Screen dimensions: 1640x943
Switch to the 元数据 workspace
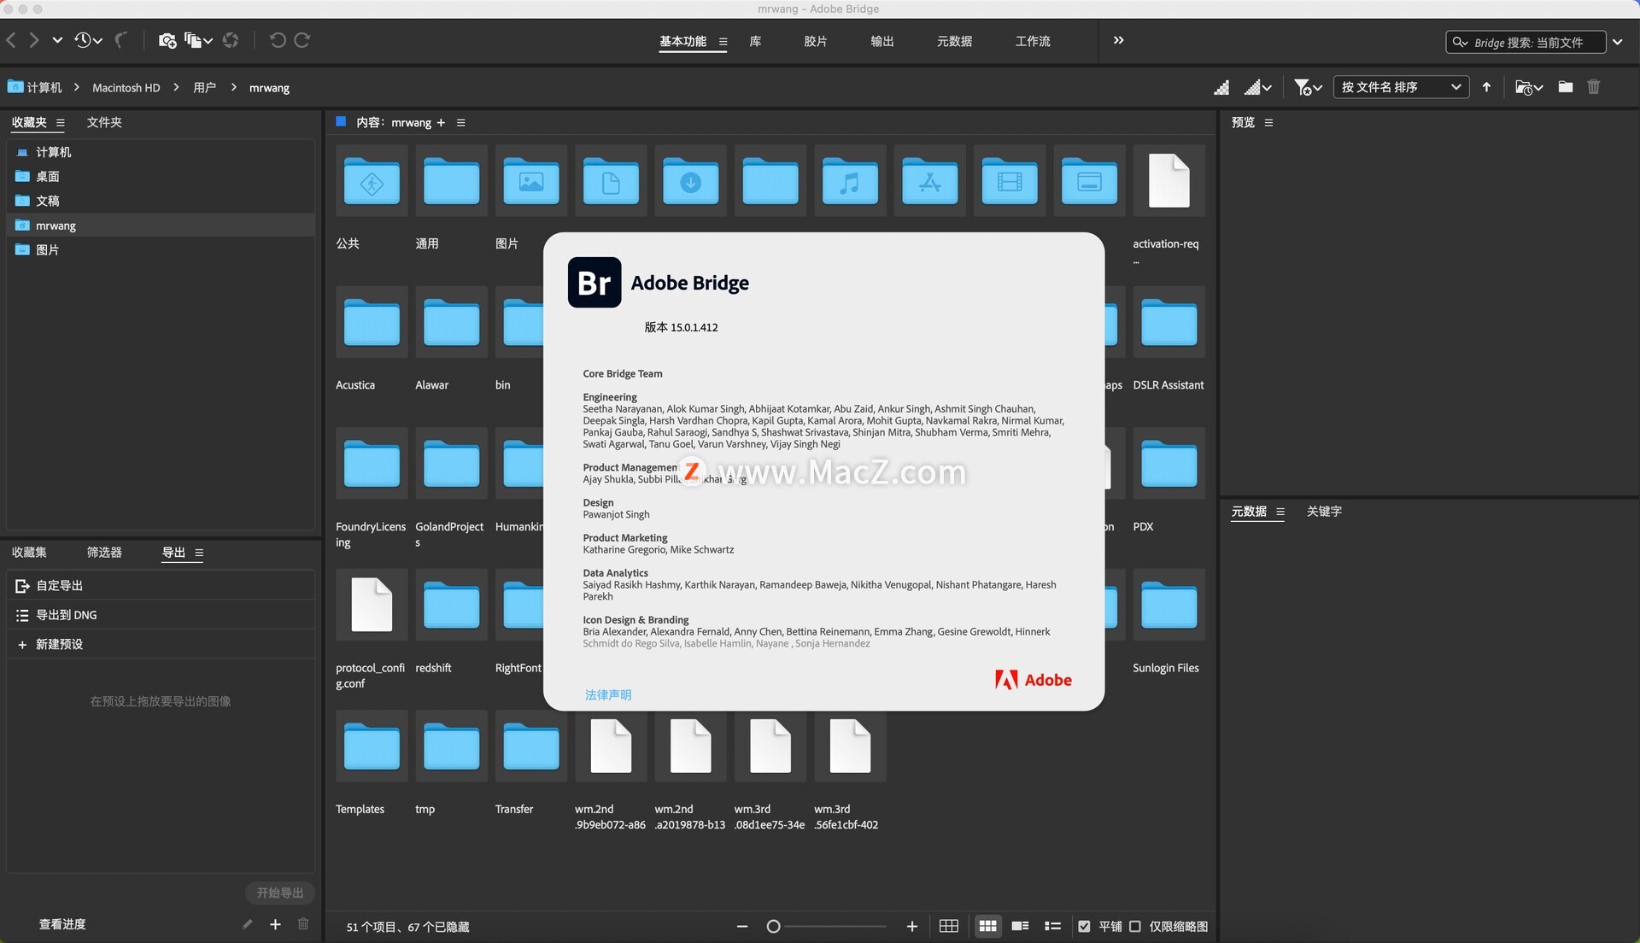[954, 41]
